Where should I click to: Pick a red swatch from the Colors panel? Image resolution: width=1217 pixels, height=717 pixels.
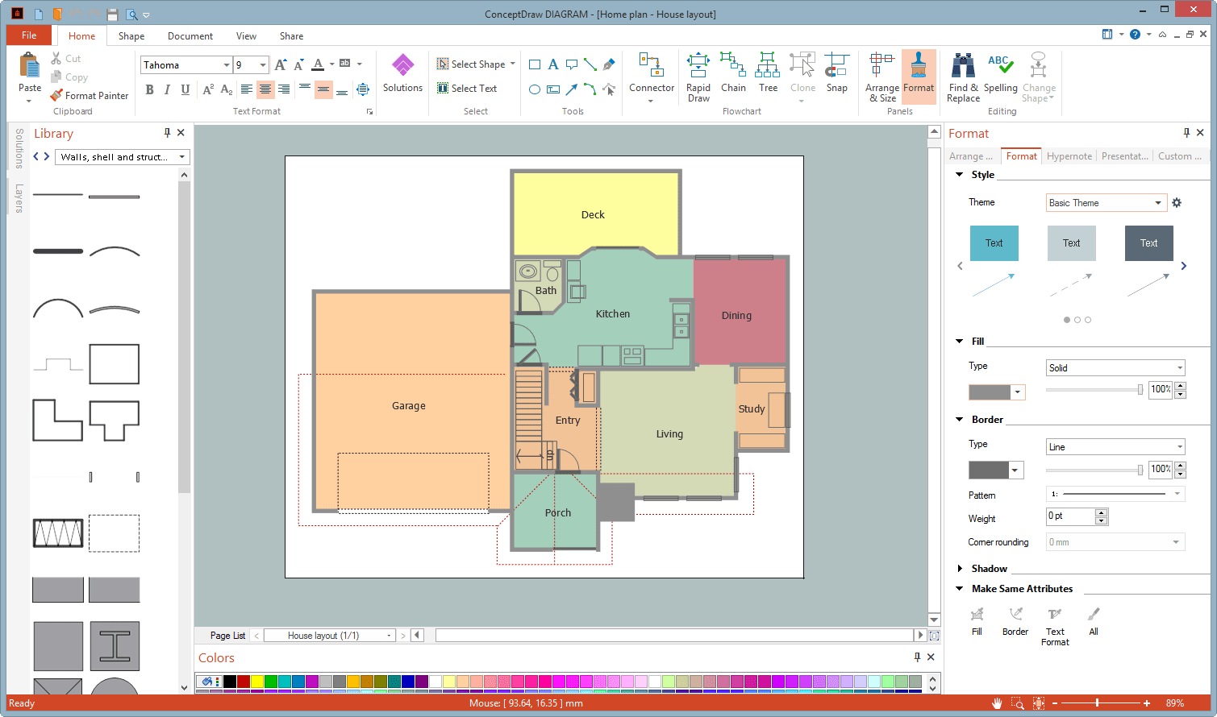click(x=242, y=681)
